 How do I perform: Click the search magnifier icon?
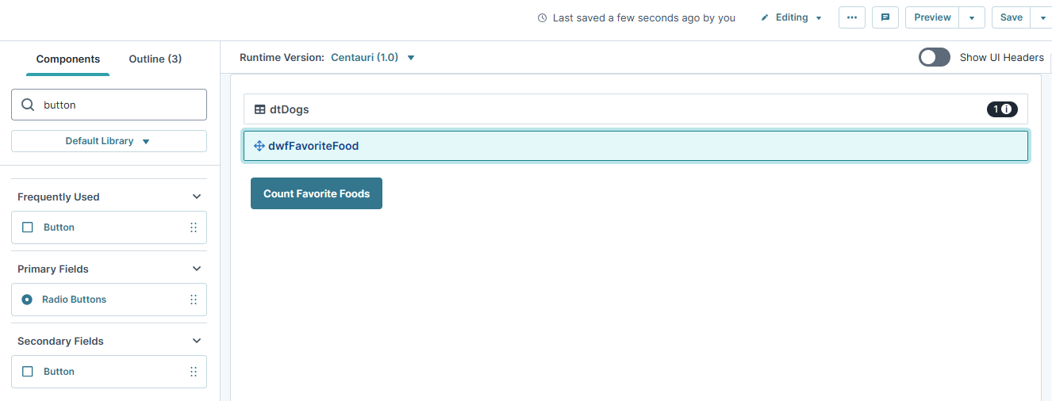pos(28,105)
